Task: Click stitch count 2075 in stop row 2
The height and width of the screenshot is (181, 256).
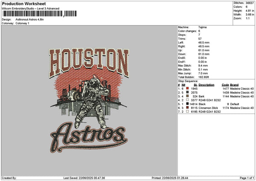Action: pos(194,93)
